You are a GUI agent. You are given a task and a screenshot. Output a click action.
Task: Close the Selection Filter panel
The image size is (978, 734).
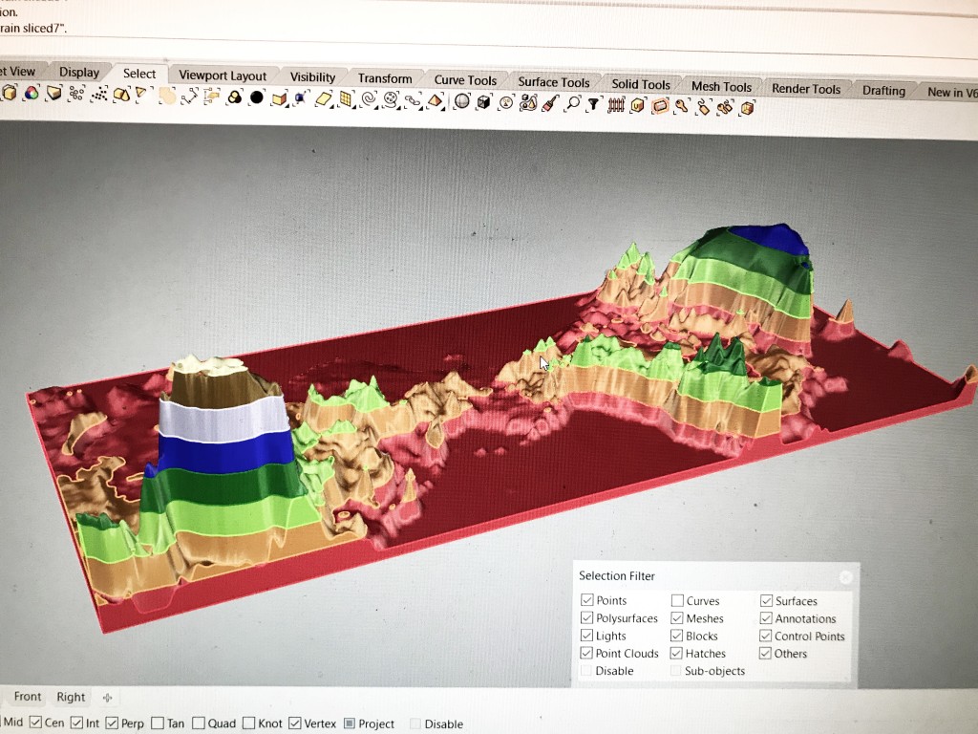coord(845,577)
